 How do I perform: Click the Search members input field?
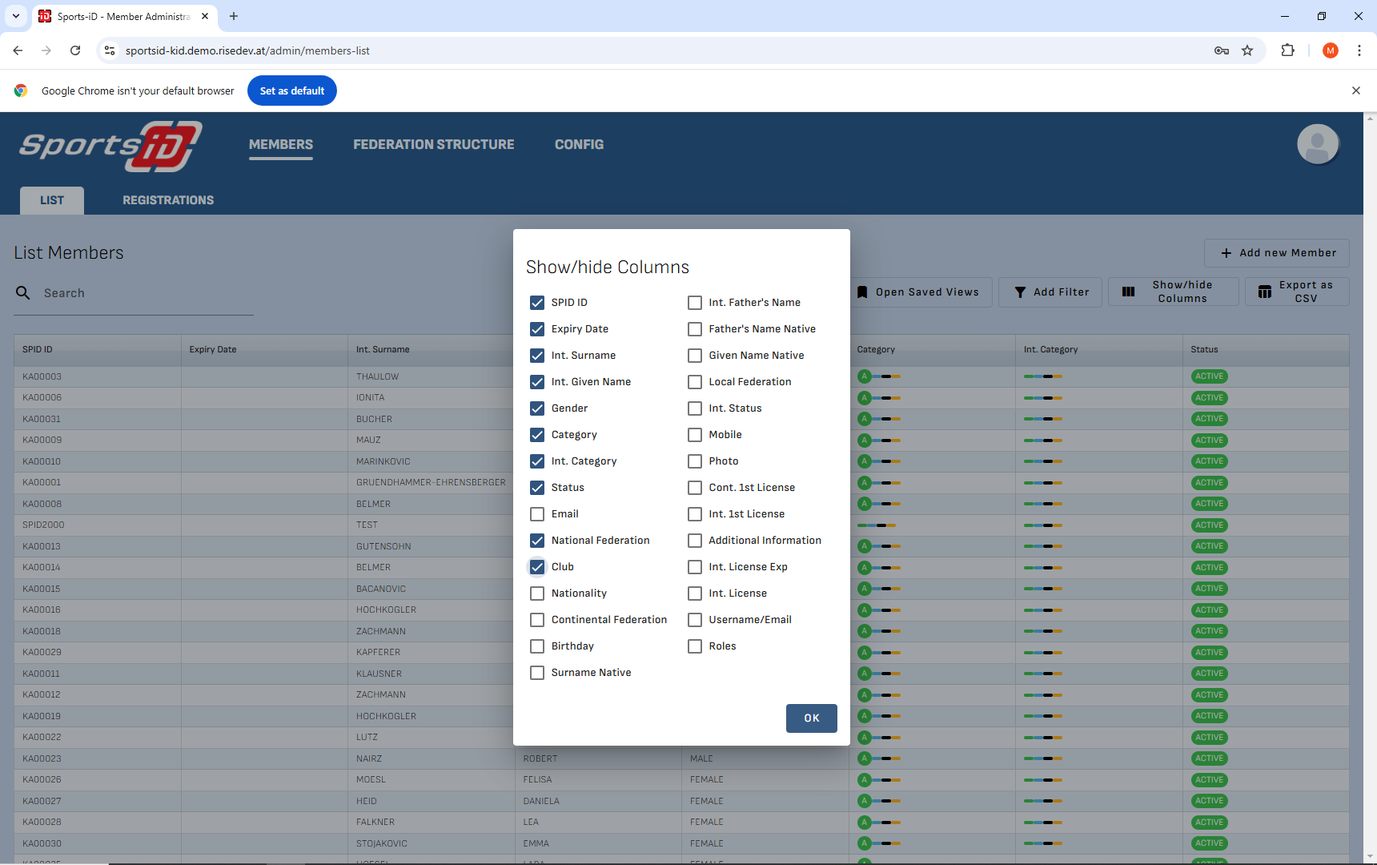pyautogui.click(x=144, y=293)
